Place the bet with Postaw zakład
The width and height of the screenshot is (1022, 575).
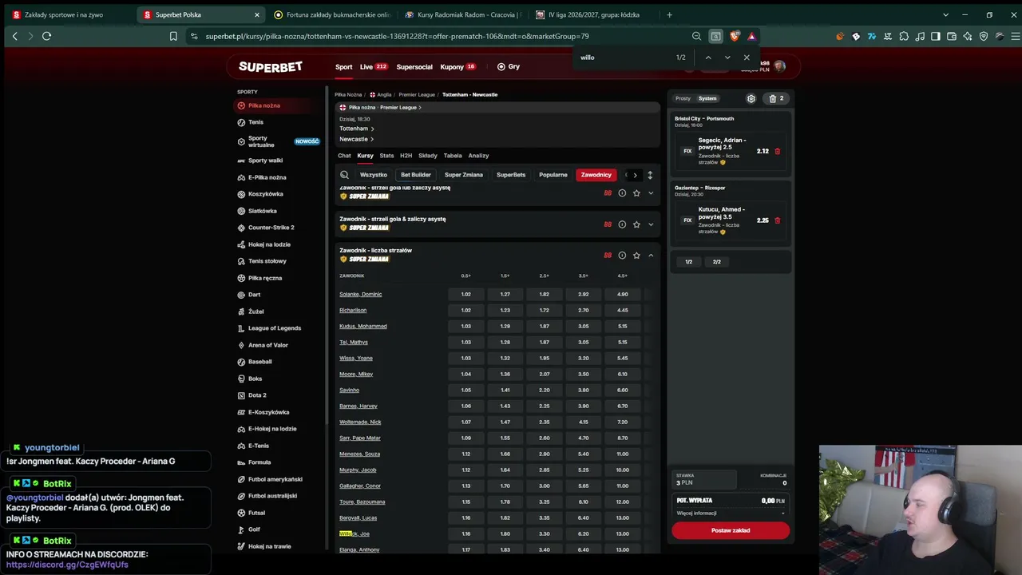pyautogui.click(x=731, y=530)
